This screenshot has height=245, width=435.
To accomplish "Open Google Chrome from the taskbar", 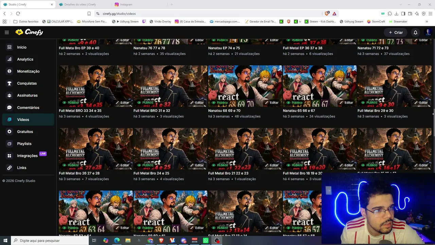I will (x=150, y=241).
